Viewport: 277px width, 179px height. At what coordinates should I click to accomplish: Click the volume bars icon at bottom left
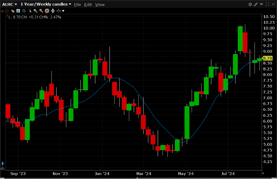3,169
